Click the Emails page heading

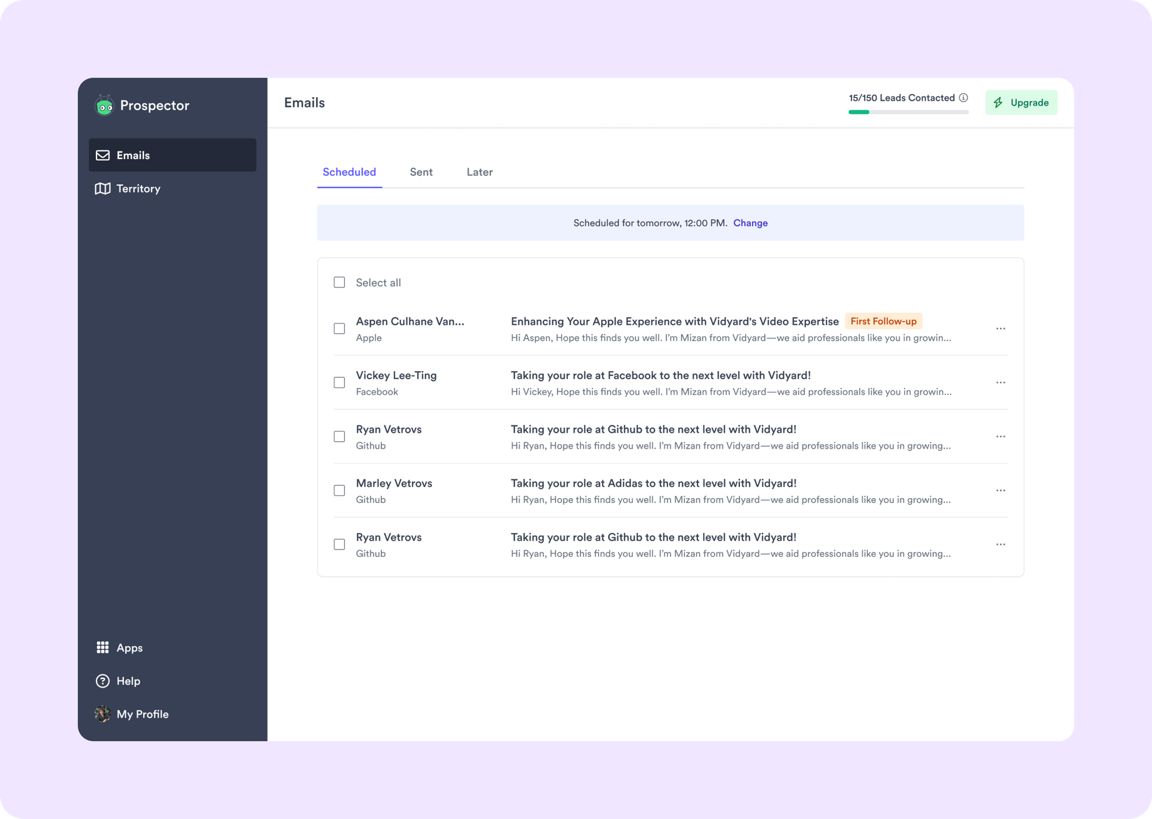pos(304,103)
